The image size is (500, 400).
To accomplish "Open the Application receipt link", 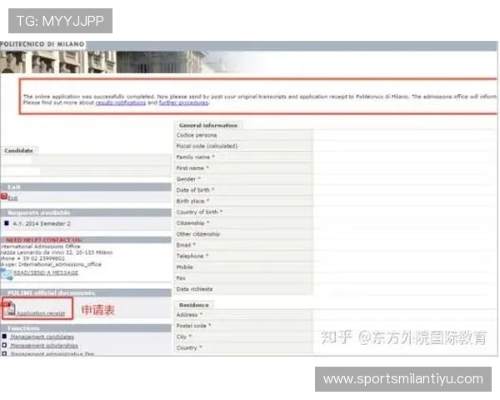I will pyautogui.click(x=41, y=313).
